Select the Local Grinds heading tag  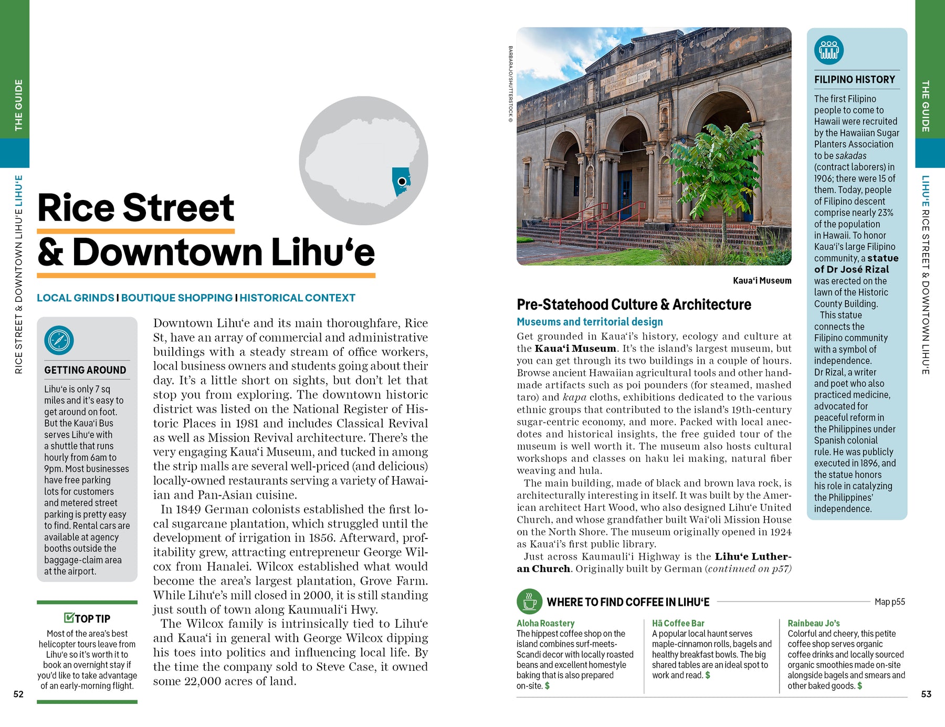(76, 298)
